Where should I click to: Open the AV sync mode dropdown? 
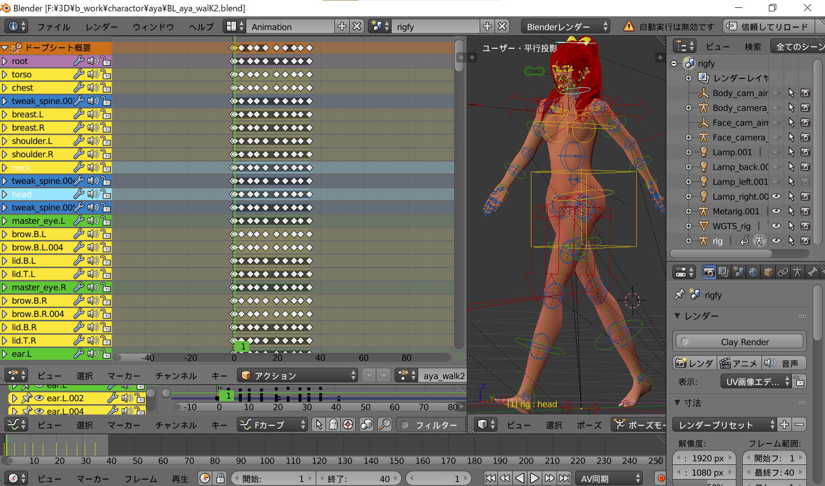click(610, 479)
